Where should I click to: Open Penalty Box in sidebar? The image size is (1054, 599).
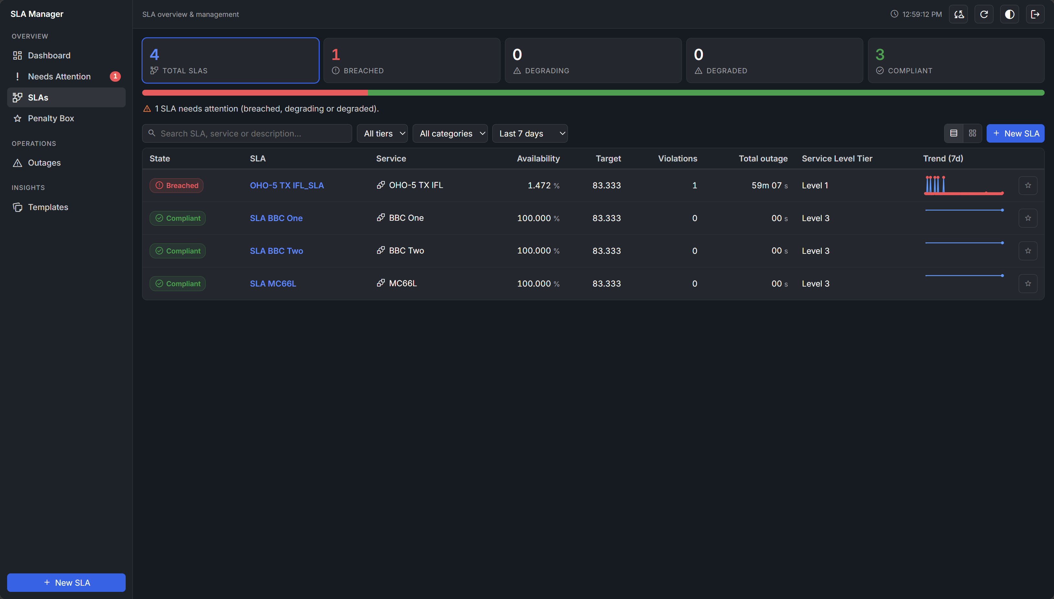66,119
